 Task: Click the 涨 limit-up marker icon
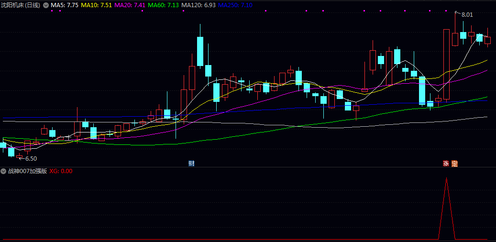[446, 164]
